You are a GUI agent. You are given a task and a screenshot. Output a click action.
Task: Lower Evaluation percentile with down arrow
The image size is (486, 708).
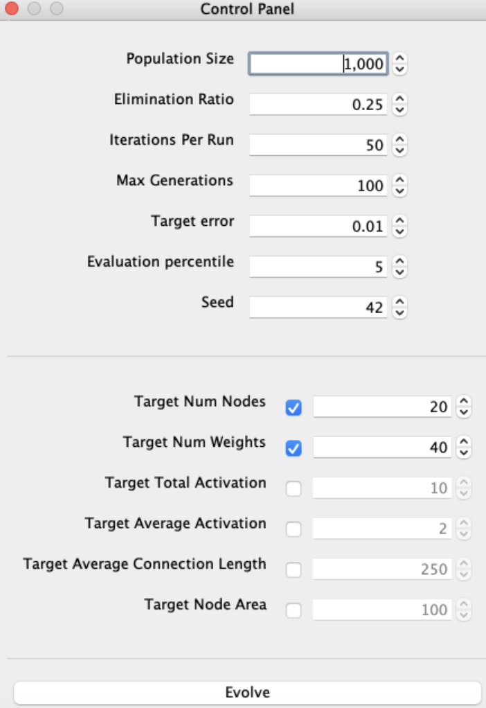400,272
